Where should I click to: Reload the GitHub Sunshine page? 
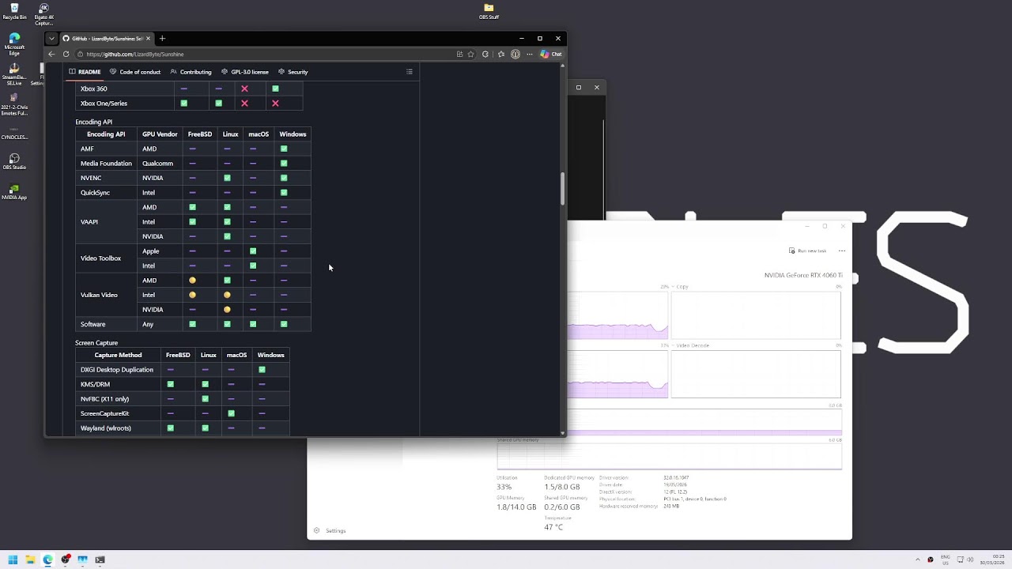coord(66,54)
